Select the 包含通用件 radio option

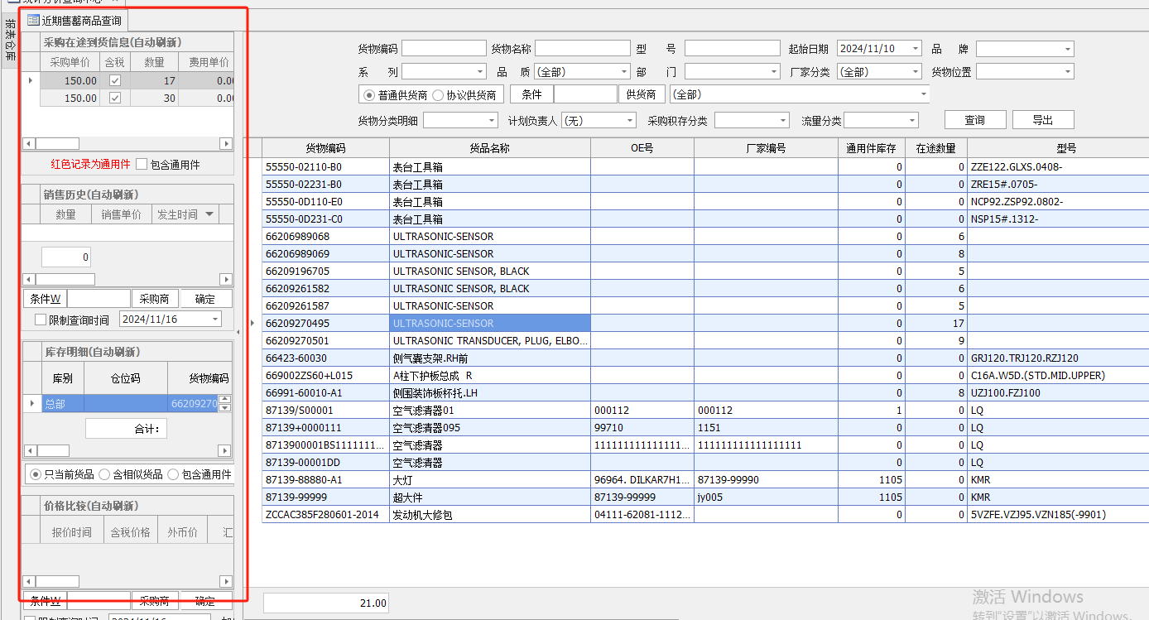173,474
